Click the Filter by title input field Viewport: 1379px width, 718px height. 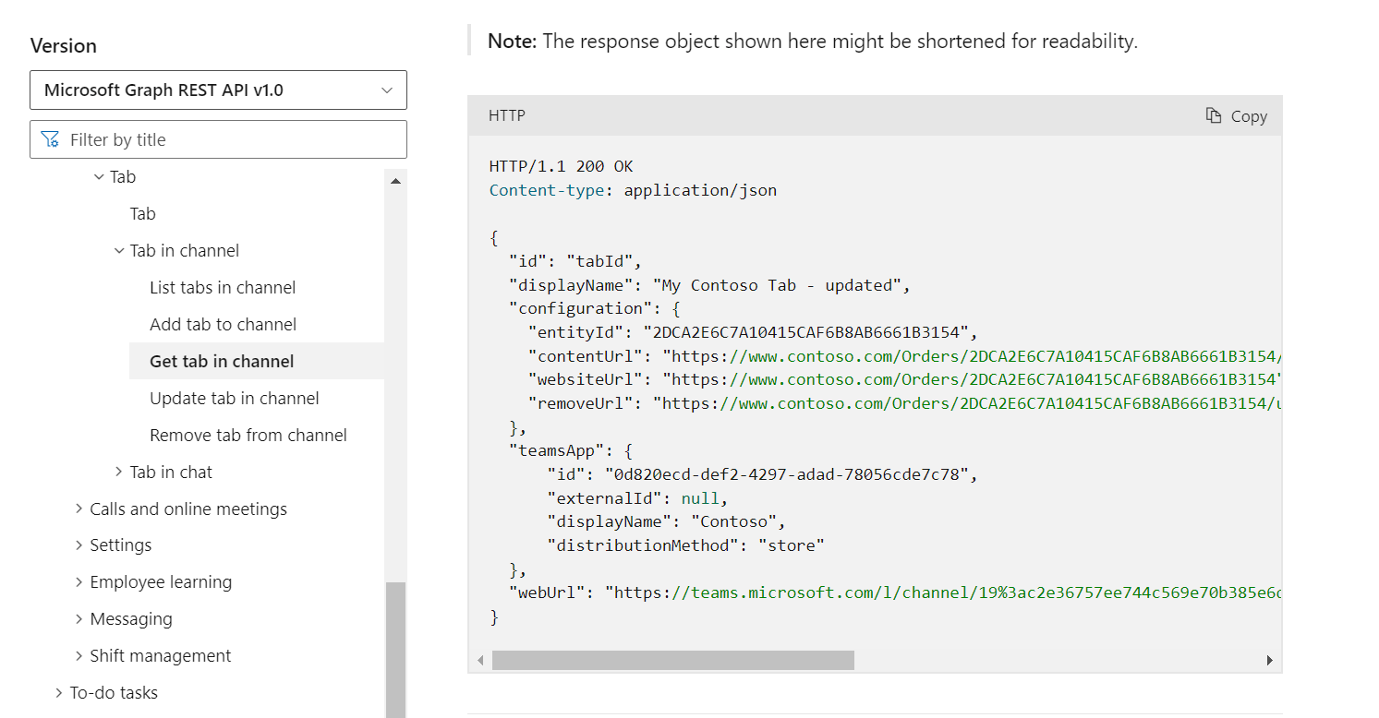(218, 139)
